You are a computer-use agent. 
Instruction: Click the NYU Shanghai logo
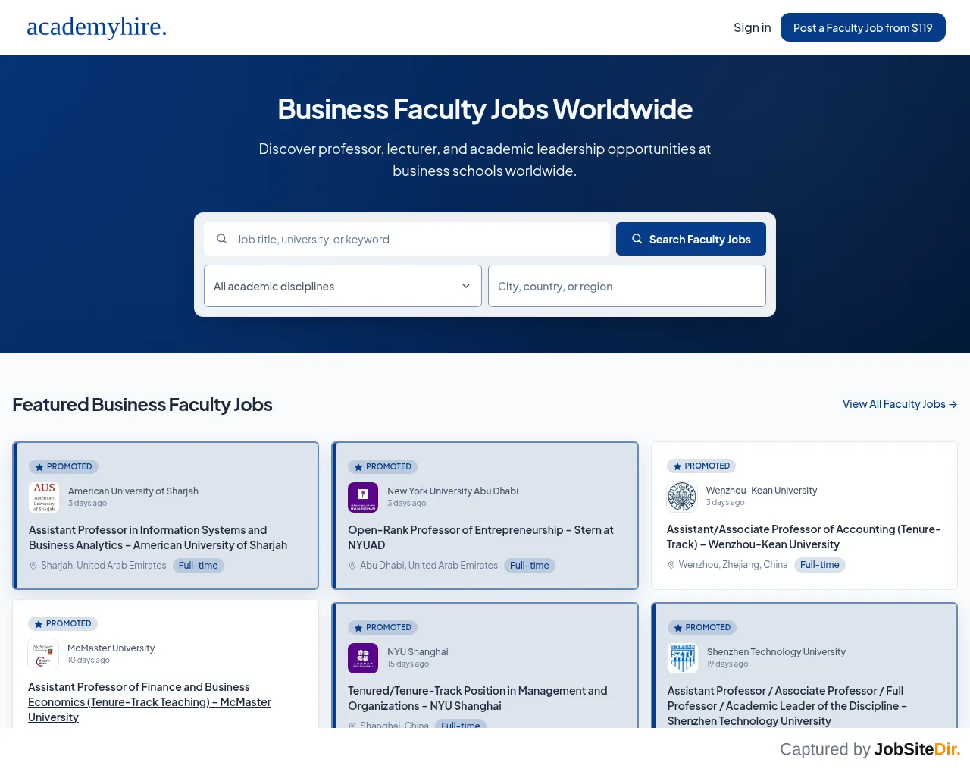point(363,658)
